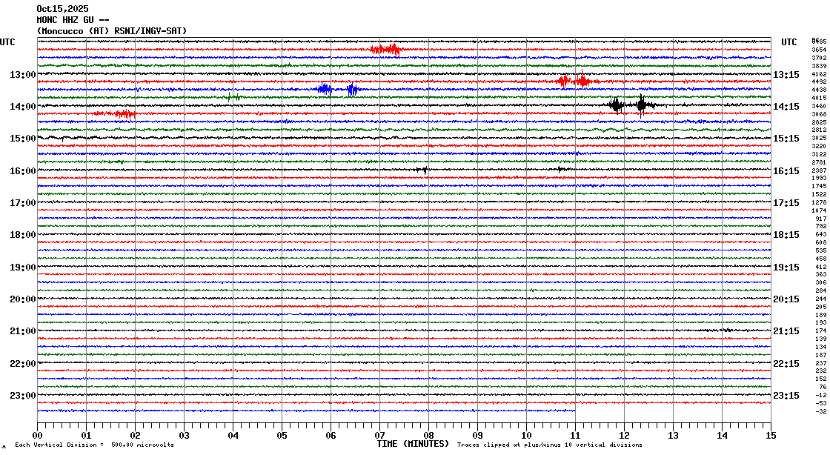Click the Traces clipped at plus/minus 10 note
The width and height of the screenshot is (830, 455).
coord(549,445)
